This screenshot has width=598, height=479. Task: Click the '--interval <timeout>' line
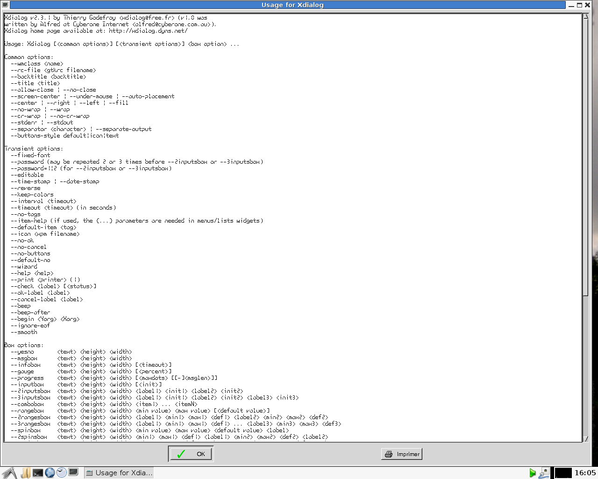coord(43,201)
